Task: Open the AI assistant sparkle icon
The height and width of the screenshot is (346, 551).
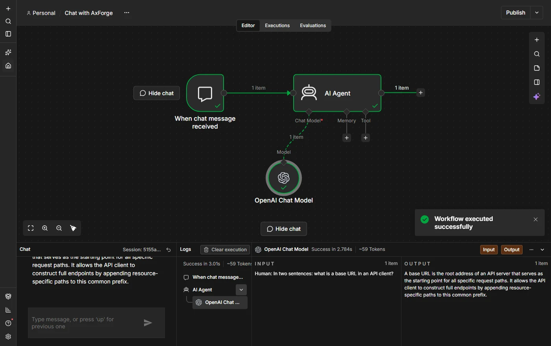Action: coord(537,96)
